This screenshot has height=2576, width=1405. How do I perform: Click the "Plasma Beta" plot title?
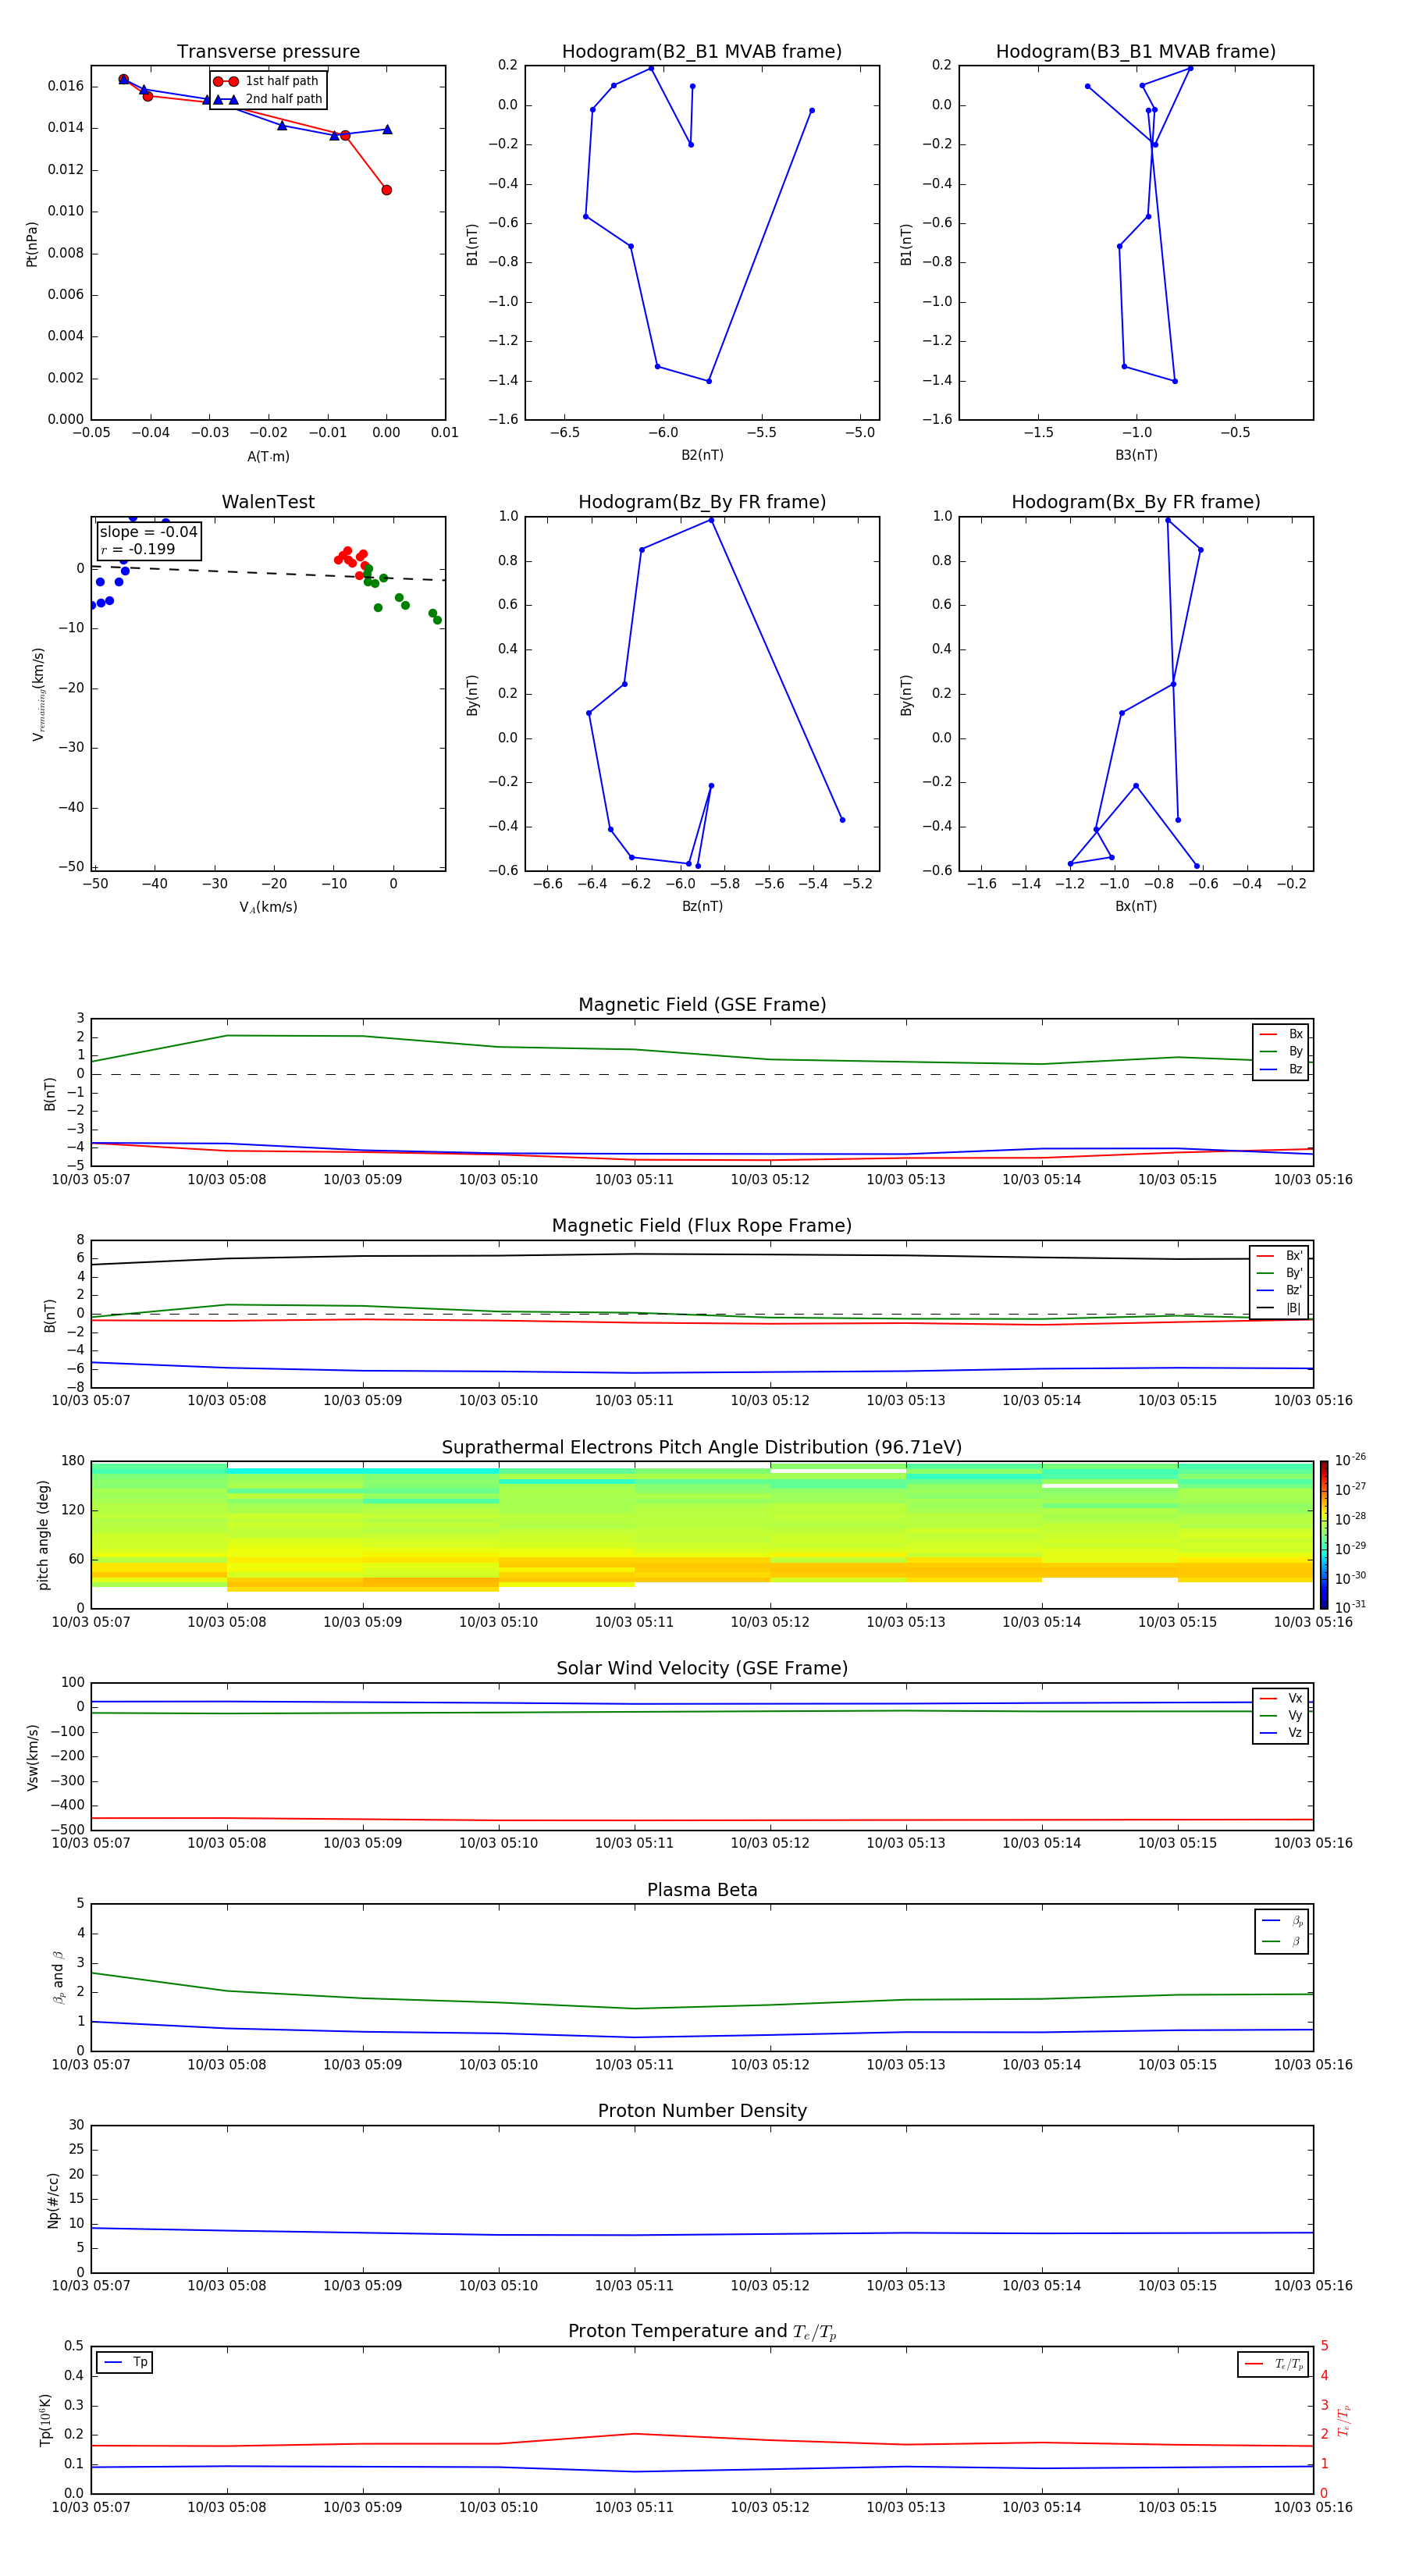point(702,1891)
